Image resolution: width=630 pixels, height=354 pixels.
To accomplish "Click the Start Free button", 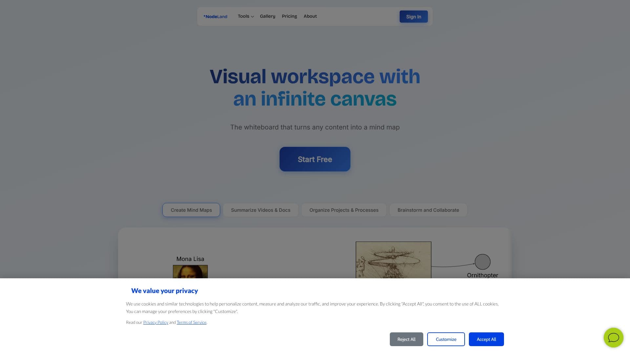I will point(315,159).
